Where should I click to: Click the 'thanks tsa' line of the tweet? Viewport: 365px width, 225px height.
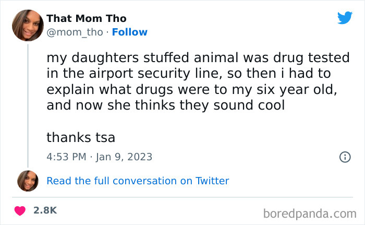tap(80, 138)
